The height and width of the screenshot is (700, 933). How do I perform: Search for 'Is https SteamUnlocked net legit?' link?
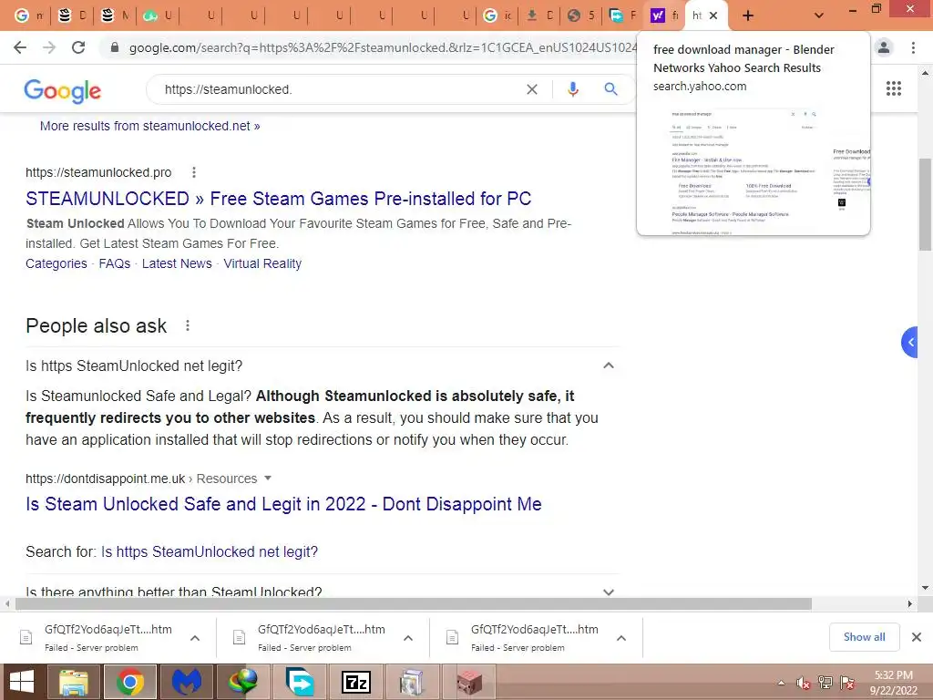pyautogui.click(x=210, y=551)
